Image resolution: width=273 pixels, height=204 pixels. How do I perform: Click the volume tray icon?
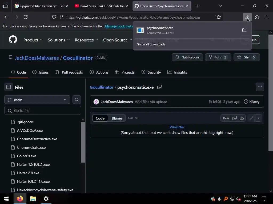(238, 199)
